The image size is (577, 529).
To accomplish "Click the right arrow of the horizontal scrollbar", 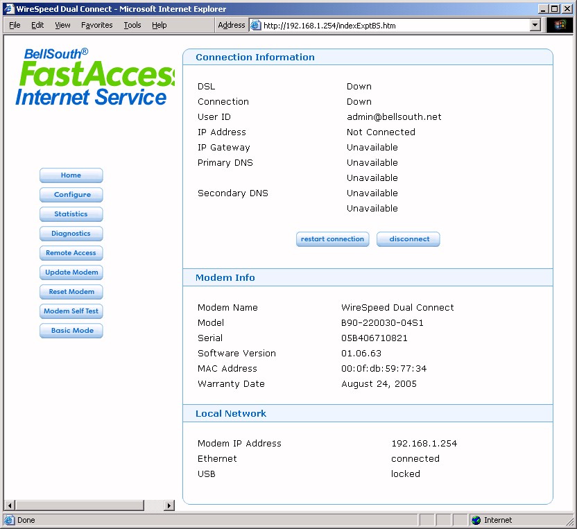I will pyautogui.click(x=169, y=505).
